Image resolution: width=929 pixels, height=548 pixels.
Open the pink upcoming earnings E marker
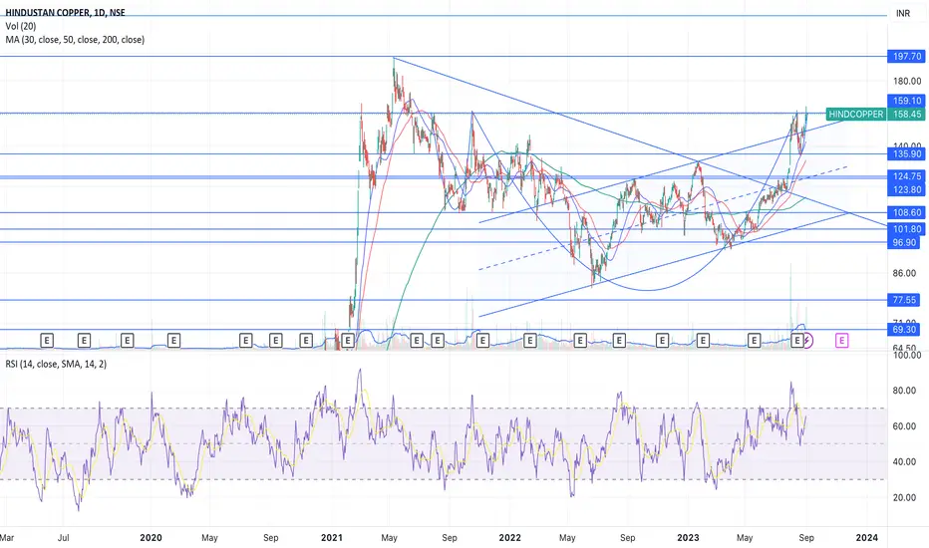[x=842, y=341]
